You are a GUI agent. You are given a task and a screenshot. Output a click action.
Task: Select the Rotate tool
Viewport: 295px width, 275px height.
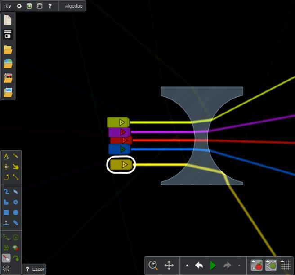[6, 177]
